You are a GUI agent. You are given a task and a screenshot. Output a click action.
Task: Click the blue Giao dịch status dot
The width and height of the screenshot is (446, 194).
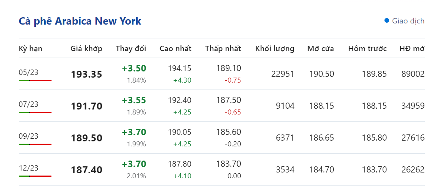click(387, 21)
